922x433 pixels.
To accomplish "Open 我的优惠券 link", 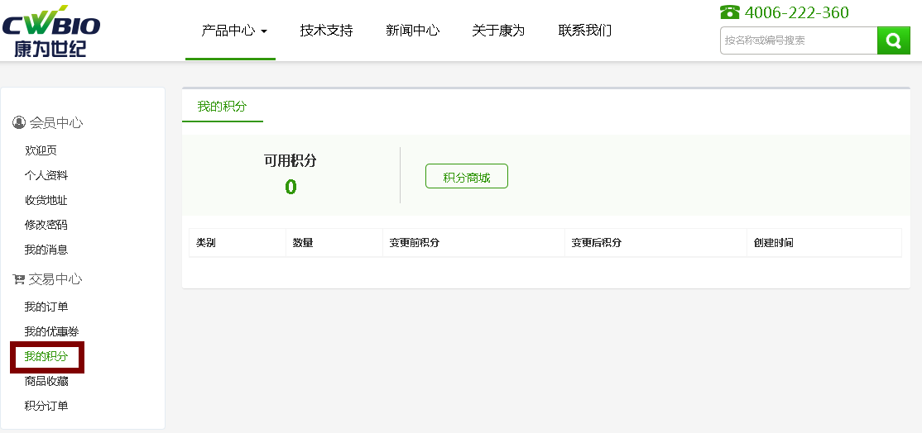I will click(x=51, y=332).
